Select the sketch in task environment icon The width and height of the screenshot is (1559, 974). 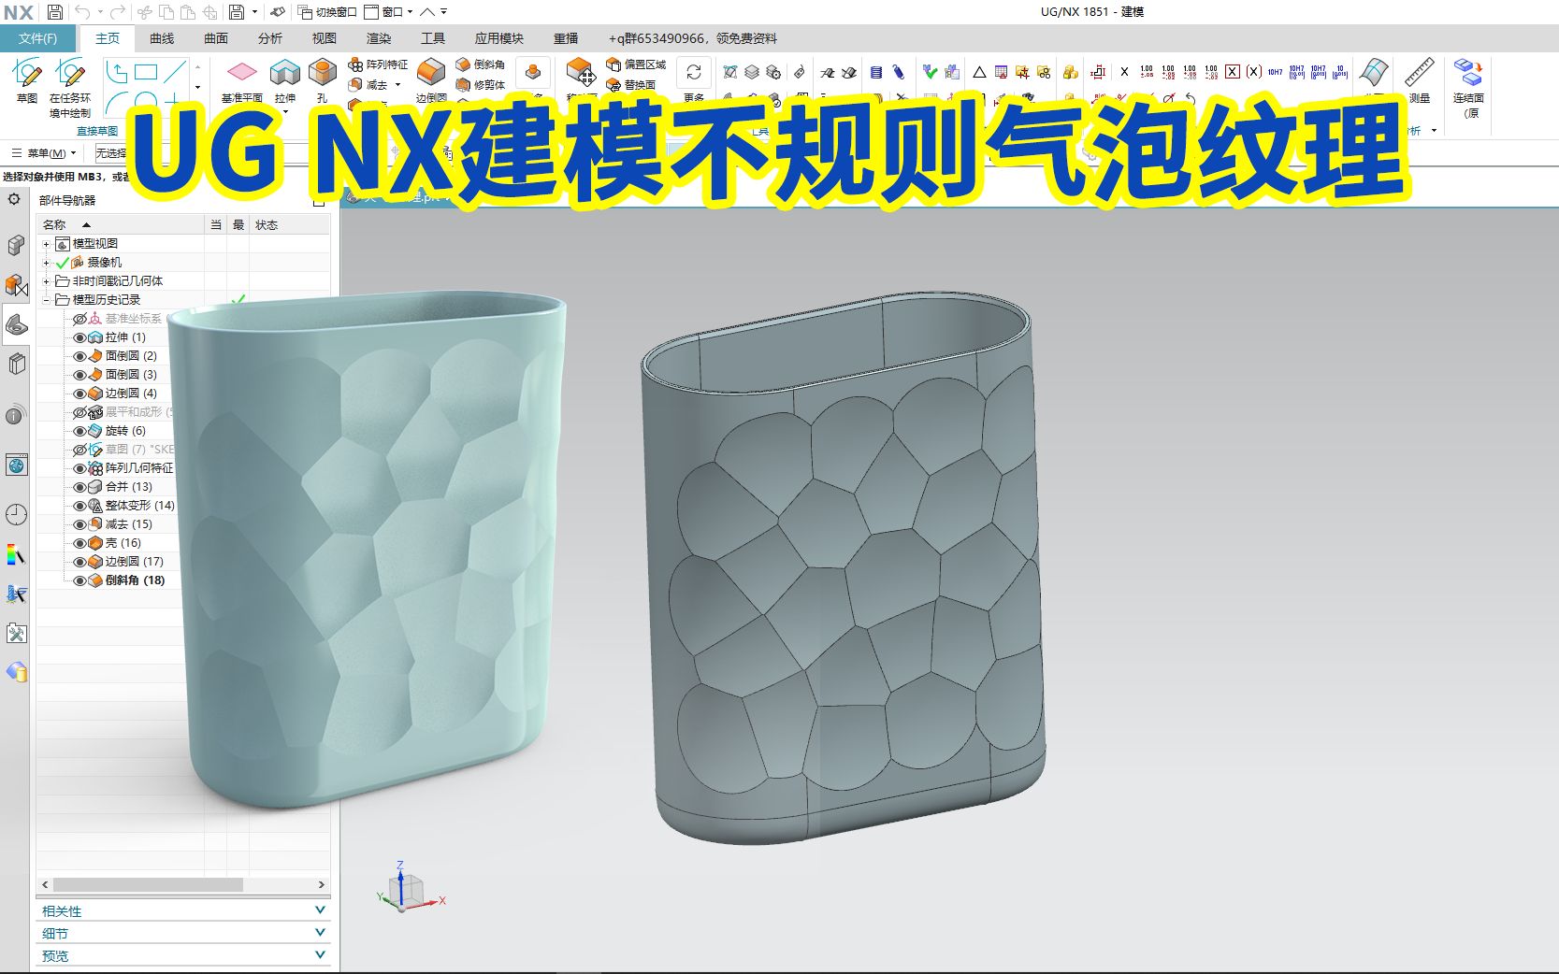(70, 73)
